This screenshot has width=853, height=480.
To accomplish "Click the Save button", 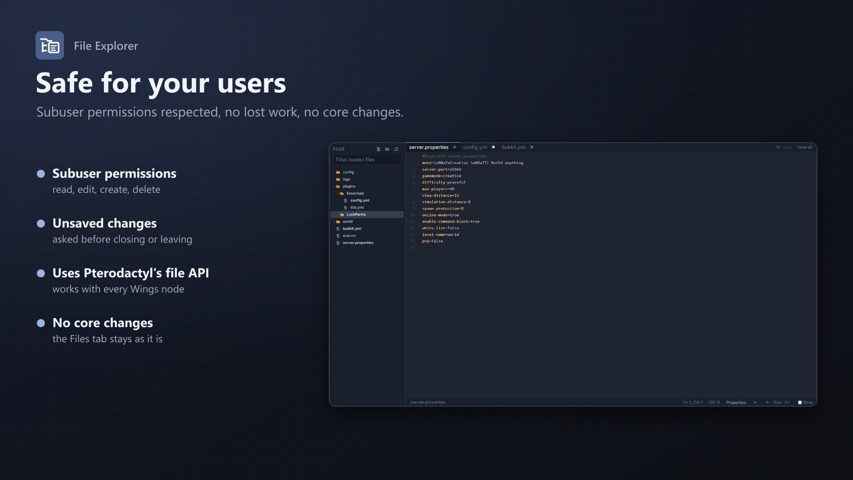I will pyautogui.click(x=784, y=147).
